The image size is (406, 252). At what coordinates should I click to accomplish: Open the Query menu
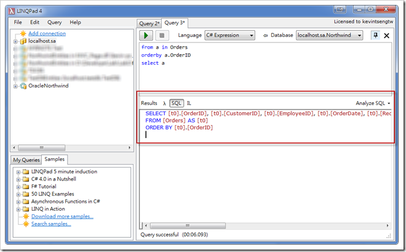point(54,22)
